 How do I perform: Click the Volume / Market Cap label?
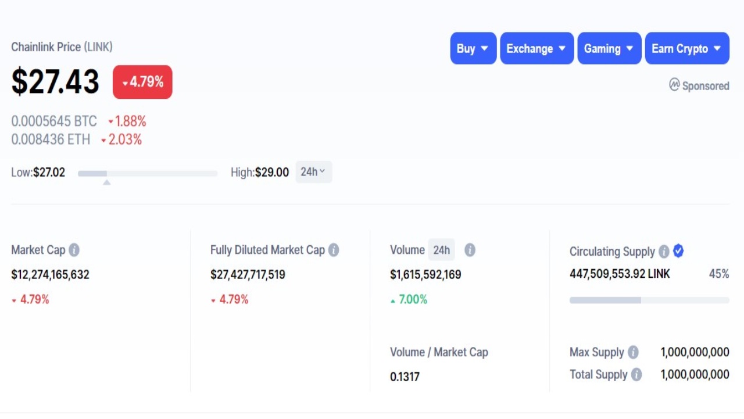(x=439, y=352)
